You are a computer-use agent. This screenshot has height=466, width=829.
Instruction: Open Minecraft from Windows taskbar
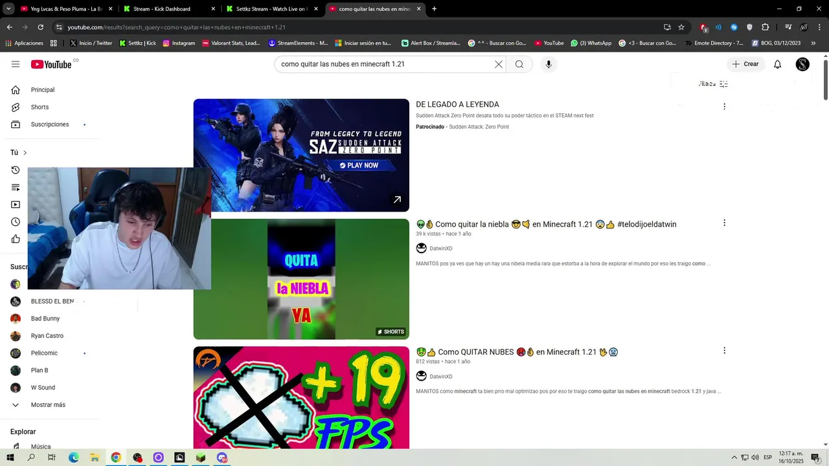(201, 458)
